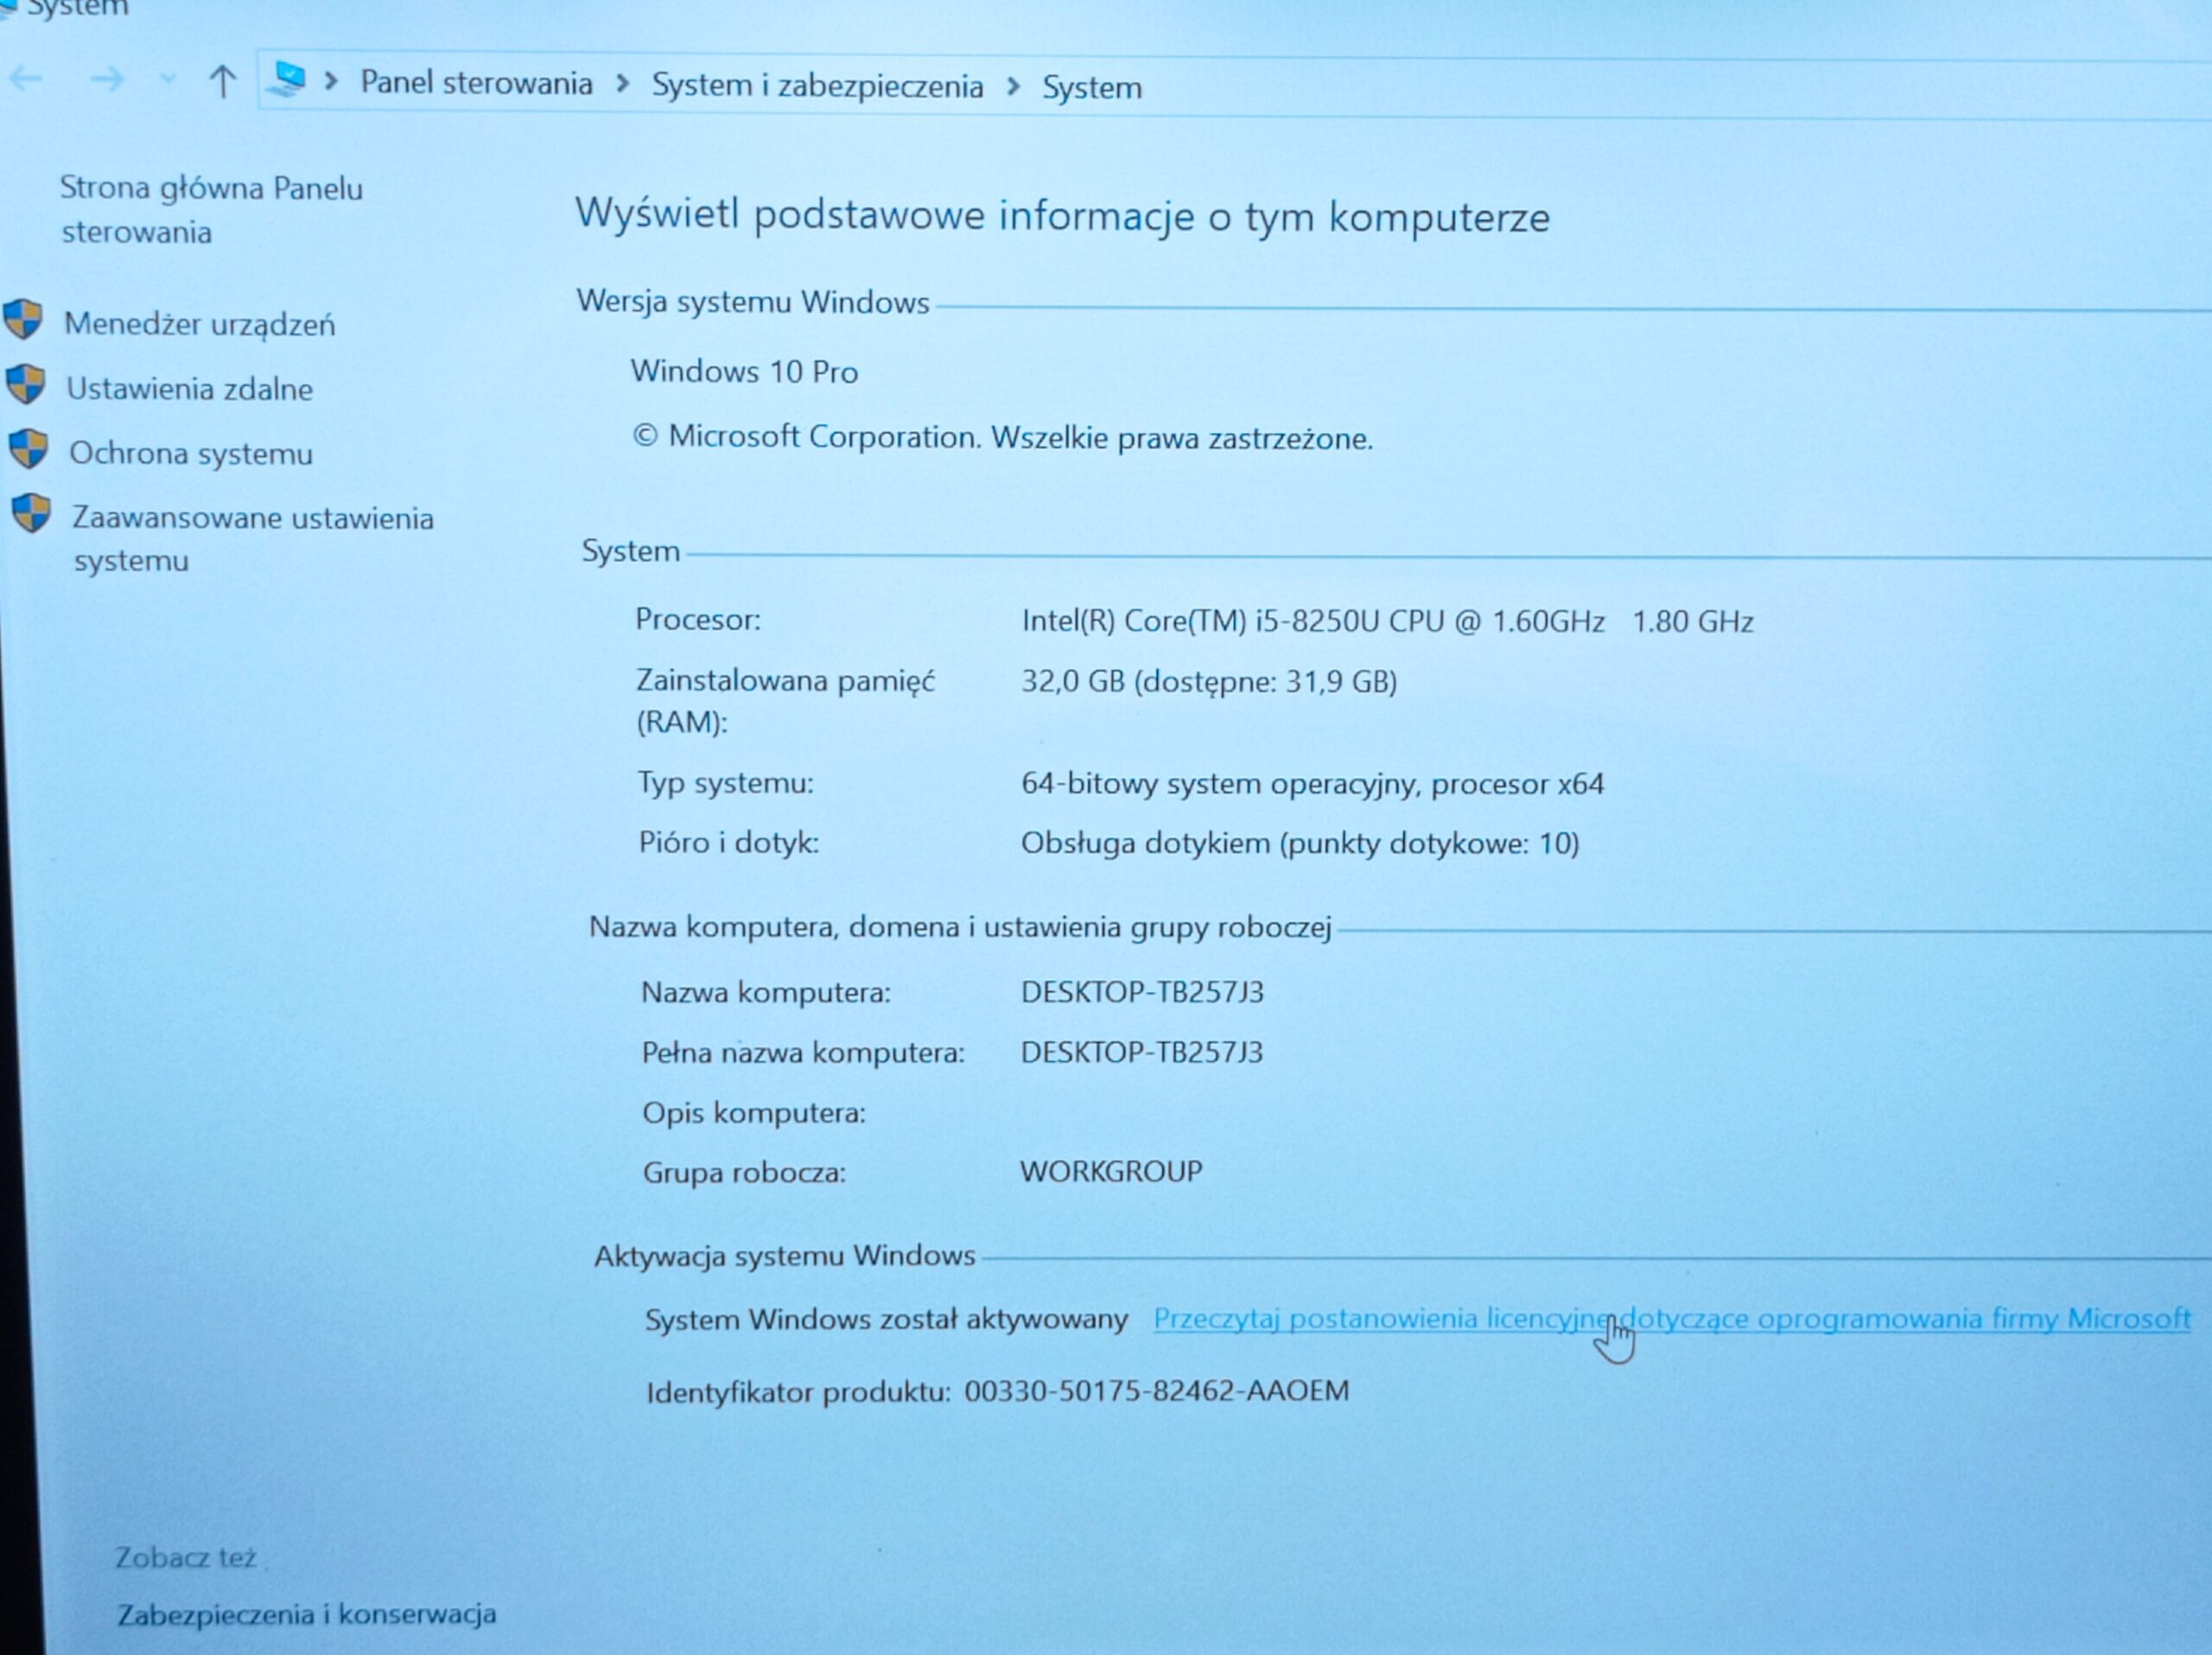Expand chevron after Panel sterowania breadcrumb

point(623,84)
